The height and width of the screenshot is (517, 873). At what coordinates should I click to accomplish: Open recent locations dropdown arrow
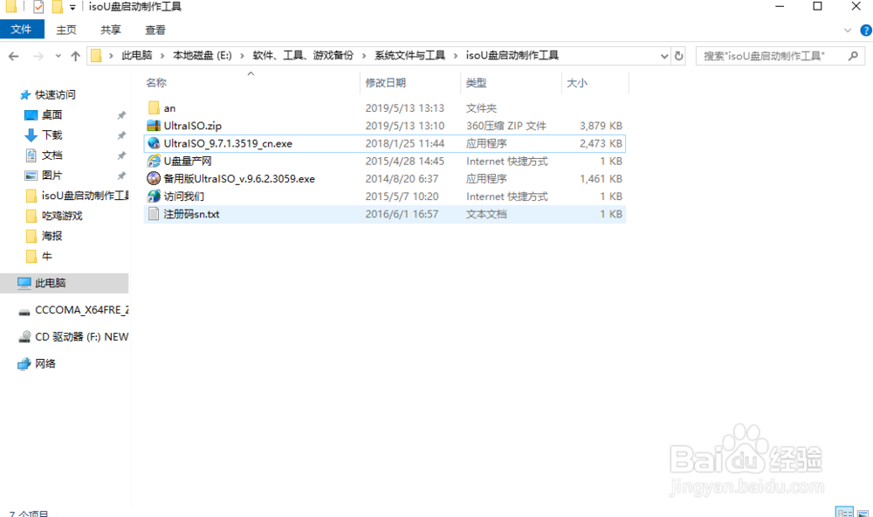point(58,56)
